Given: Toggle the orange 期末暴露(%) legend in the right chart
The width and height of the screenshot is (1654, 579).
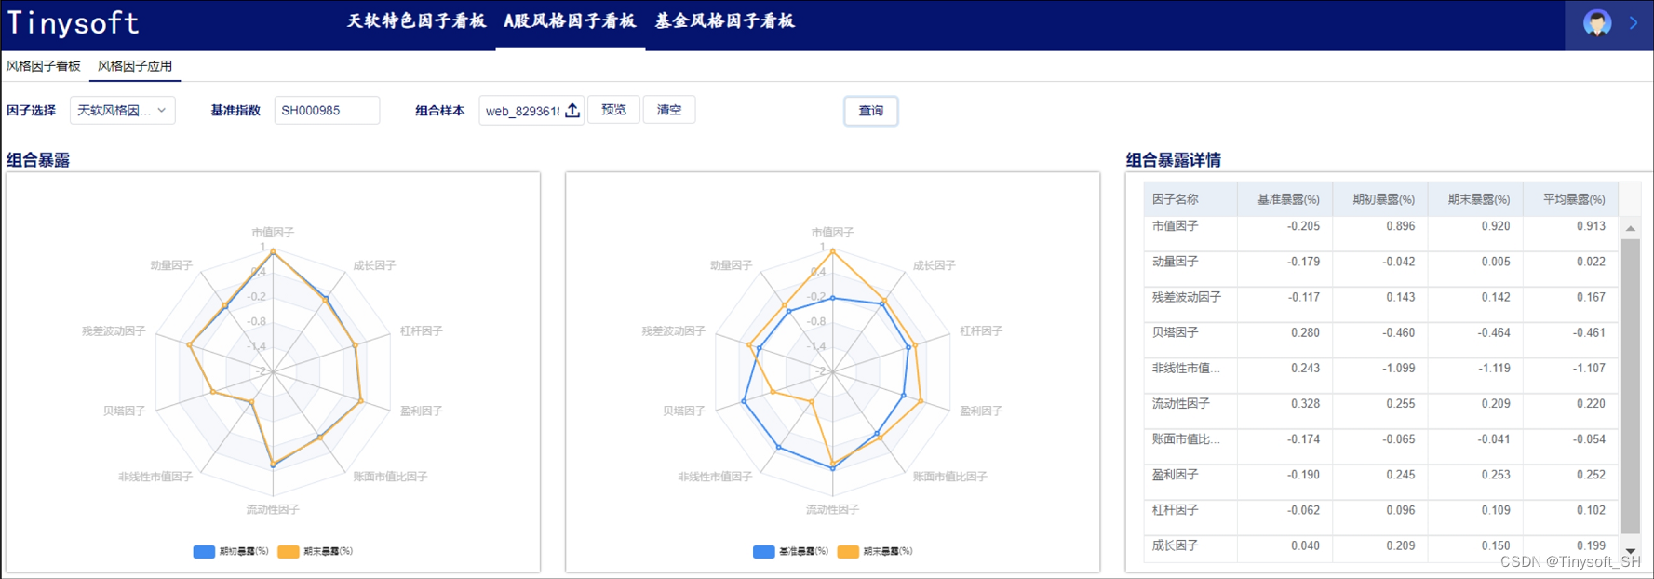Looking at the screenshot, I should (x=875, y=551).
